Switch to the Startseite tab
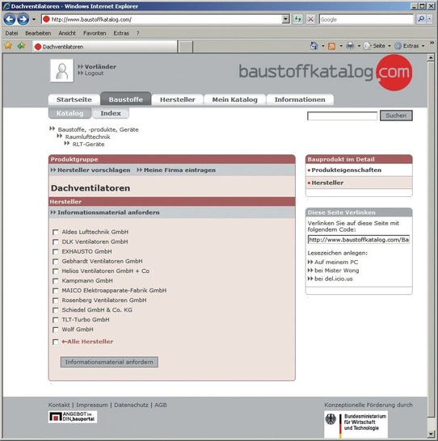Image resolution: width=438 pixels, height=441 pixels. [74, 99]
